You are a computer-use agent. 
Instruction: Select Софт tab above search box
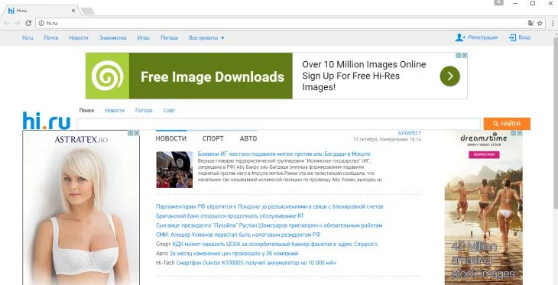pos(170,110)
